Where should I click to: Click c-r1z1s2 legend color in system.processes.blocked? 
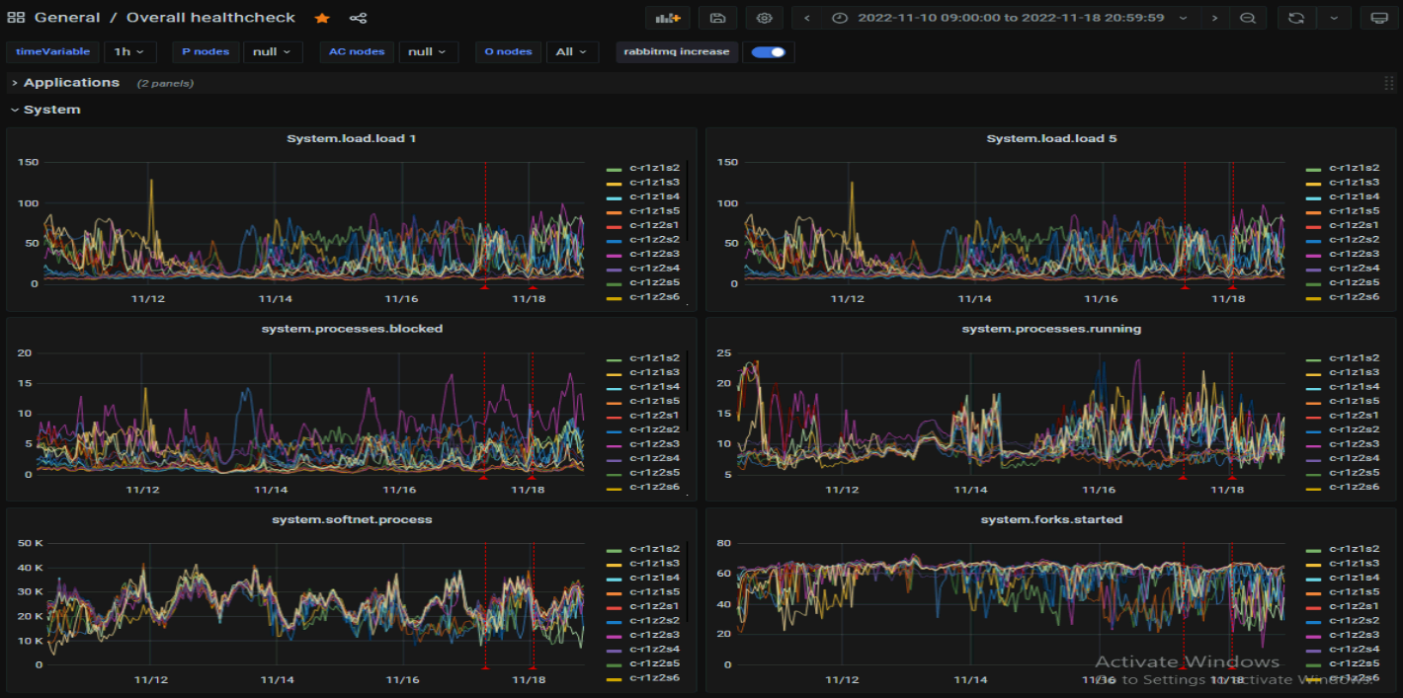coord(613,358)
